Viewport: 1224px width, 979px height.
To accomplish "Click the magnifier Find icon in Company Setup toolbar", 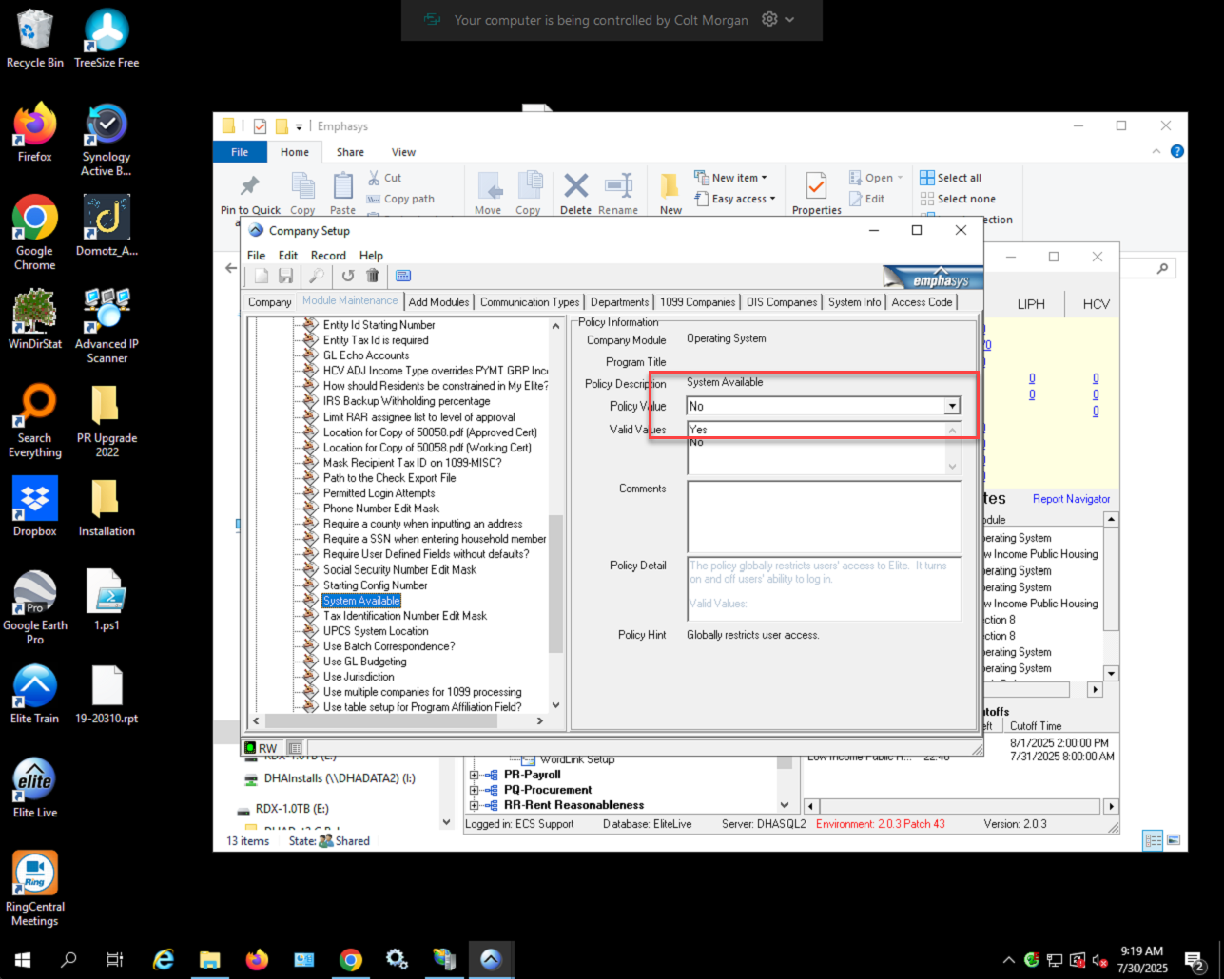I will (317, 276).
